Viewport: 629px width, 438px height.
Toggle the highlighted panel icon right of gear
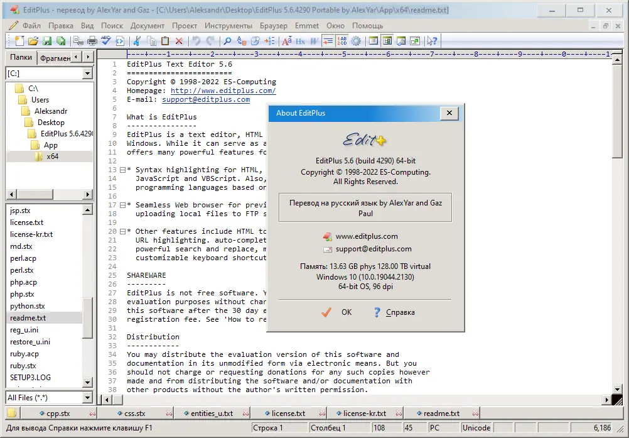pyautogui.click(x=387, y=41)
